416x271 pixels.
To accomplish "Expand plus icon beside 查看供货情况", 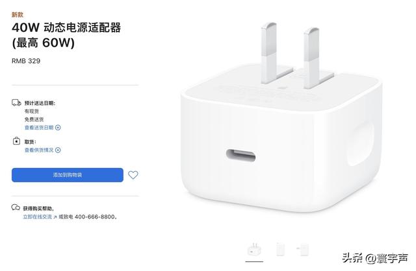I will pos(58,150).
